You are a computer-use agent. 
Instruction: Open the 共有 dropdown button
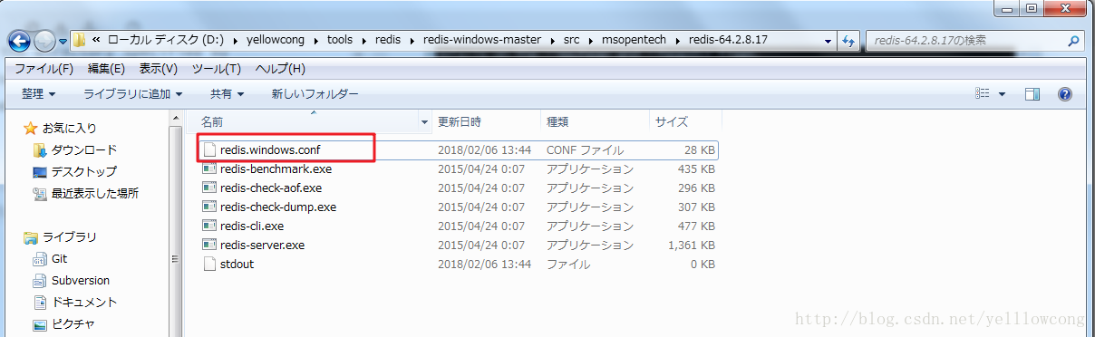click(x=228, y=94)
